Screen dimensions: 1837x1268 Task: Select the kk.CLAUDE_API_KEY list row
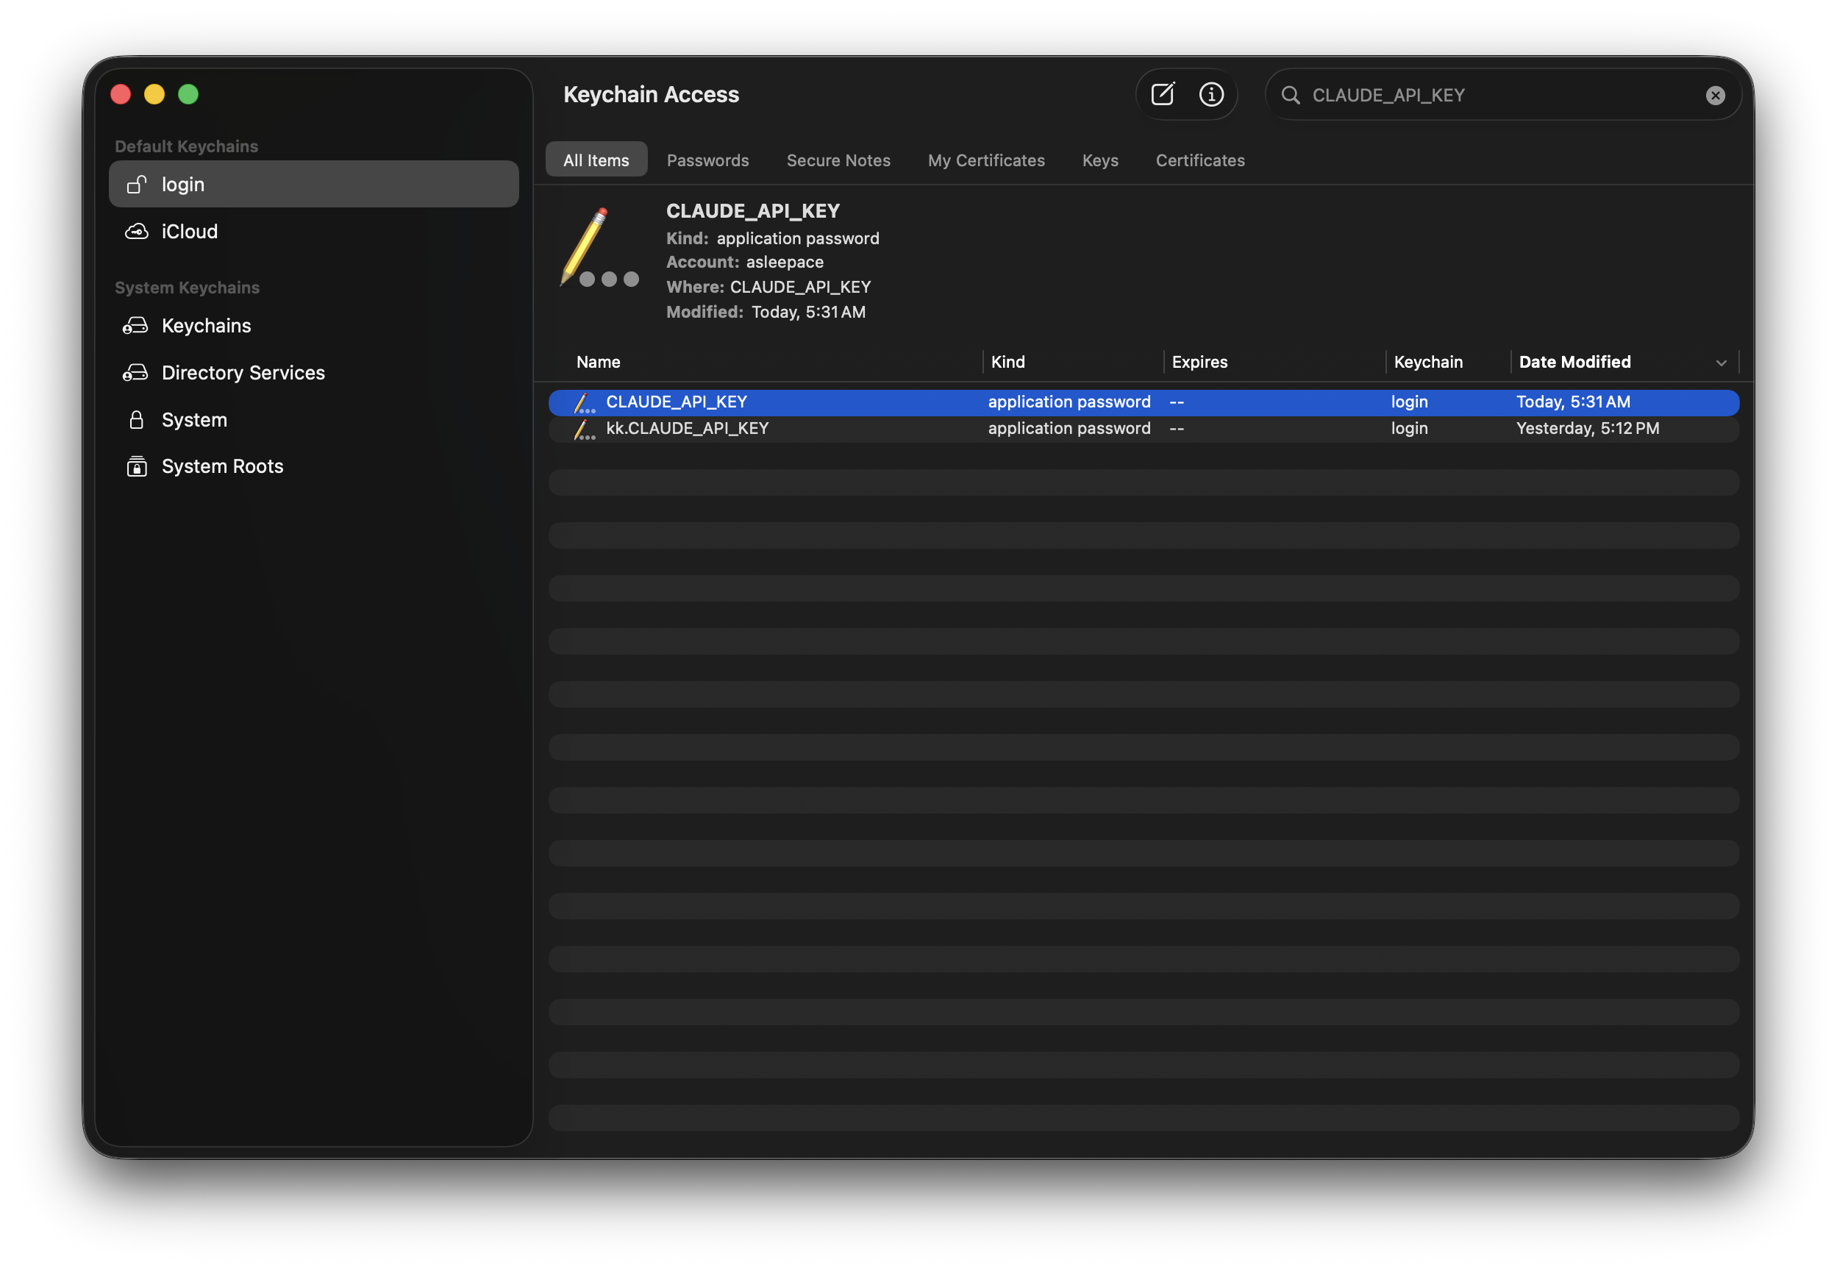pyautogui.click(x=687, y=428)
